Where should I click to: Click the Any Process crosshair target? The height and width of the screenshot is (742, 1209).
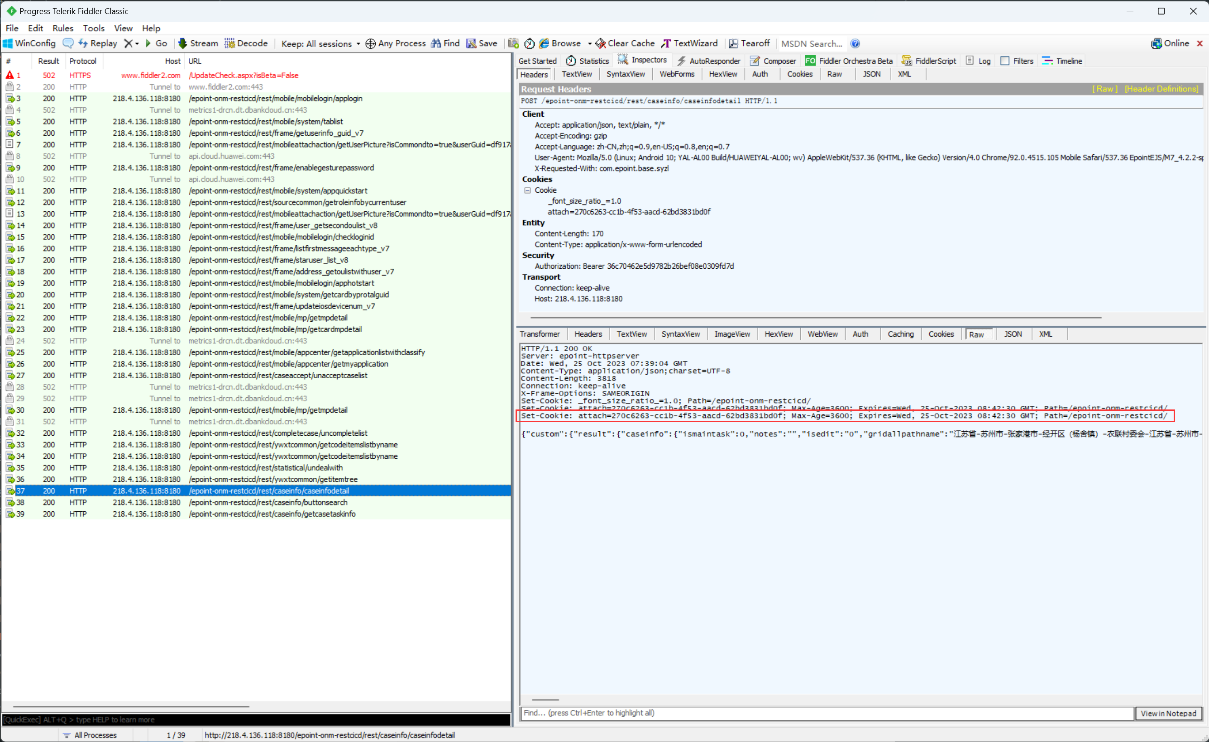click(371, 43)
